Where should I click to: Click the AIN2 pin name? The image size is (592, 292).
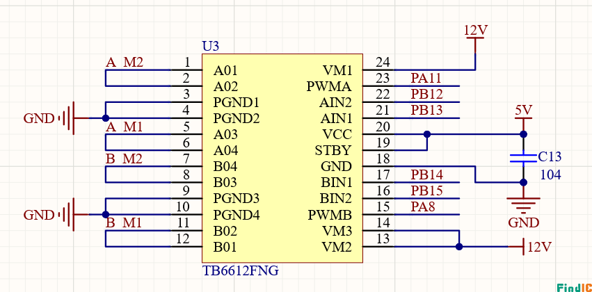[x=335, y=103]
